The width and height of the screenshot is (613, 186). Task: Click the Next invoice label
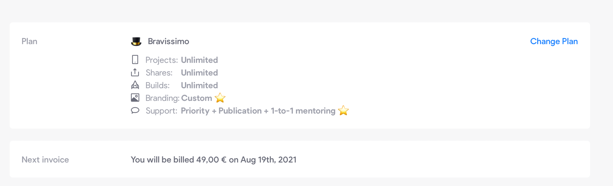point(45,160)
